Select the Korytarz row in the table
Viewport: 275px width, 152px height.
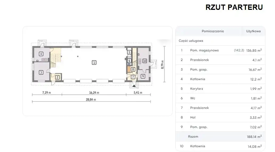tap(220, 89)
